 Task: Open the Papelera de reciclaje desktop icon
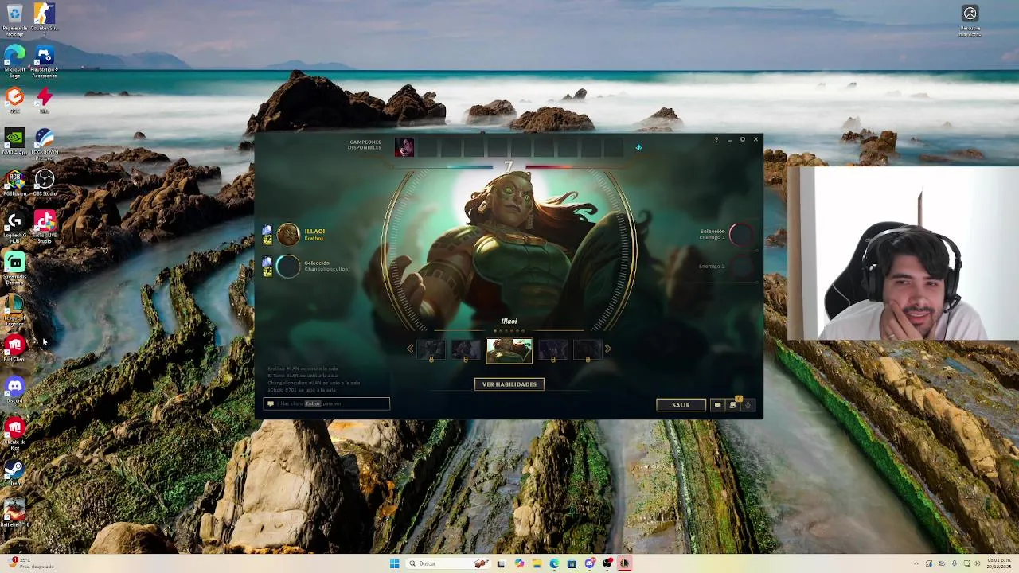click(14, 20)
